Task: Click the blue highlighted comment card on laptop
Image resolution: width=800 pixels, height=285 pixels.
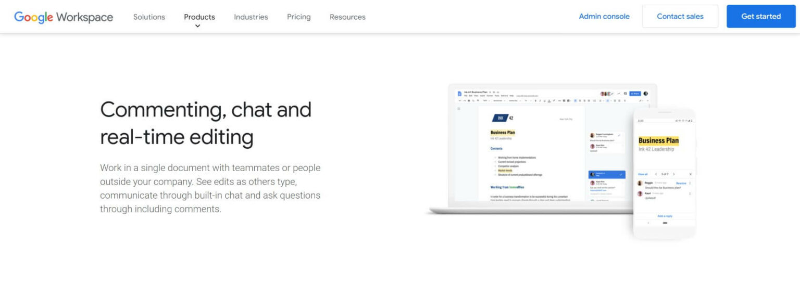Action: 607,174
